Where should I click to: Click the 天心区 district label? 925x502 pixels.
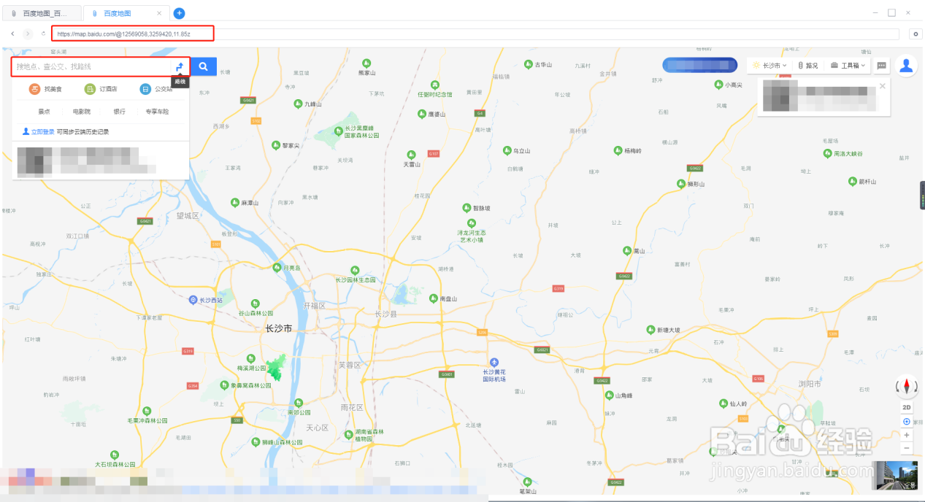(x=317, y=428)
